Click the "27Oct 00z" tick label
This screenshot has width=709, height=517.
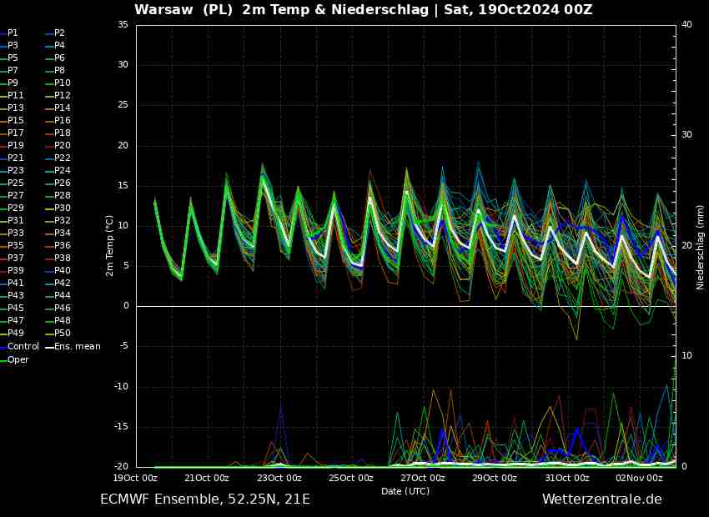coord(423,478)
